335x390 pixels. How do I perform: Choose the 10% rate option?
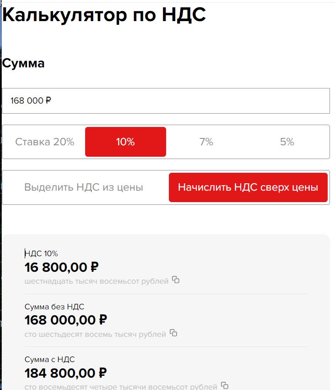125,142
